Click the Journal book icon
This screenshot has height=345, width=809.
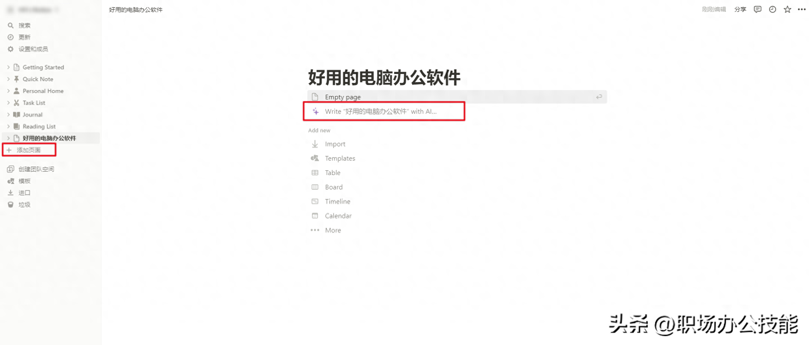point(17,115)
